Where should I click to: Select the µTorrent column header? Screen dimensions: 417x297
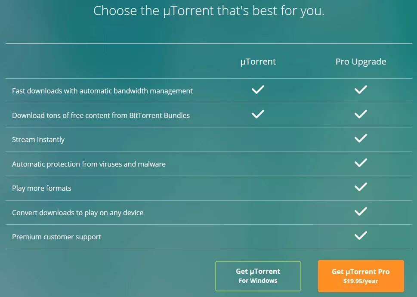[x=258, y=62]
